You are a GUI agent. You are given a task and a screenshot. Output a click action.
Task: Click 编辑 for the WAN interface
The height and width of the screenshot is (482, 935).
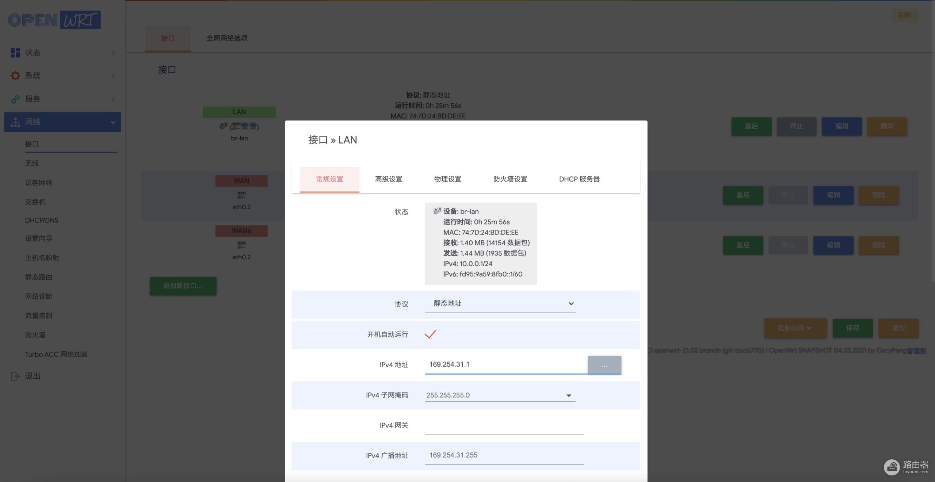pos(833,195)
